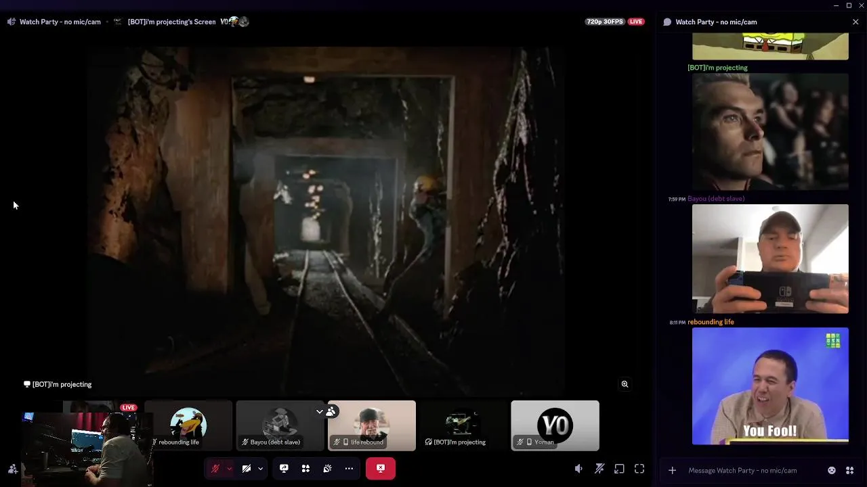Open the activities launcher icon
This screenshot has width=867, height=487.
pyautogui.click(x=305, y=469)
